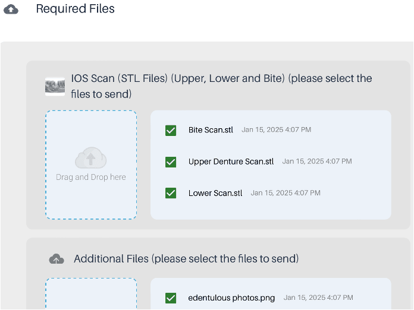Uncheck the Lower Scan.stl checkbox

pyautogui.click(x=171, y=193)
